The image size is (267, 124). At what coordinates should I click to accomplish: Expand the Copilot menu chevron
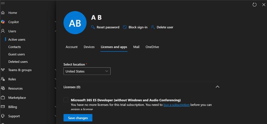coord(55,22)
